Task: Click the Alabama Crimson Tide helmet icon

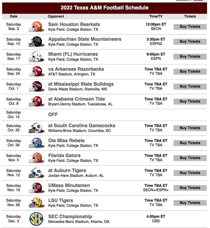Action: pos(35,101)
